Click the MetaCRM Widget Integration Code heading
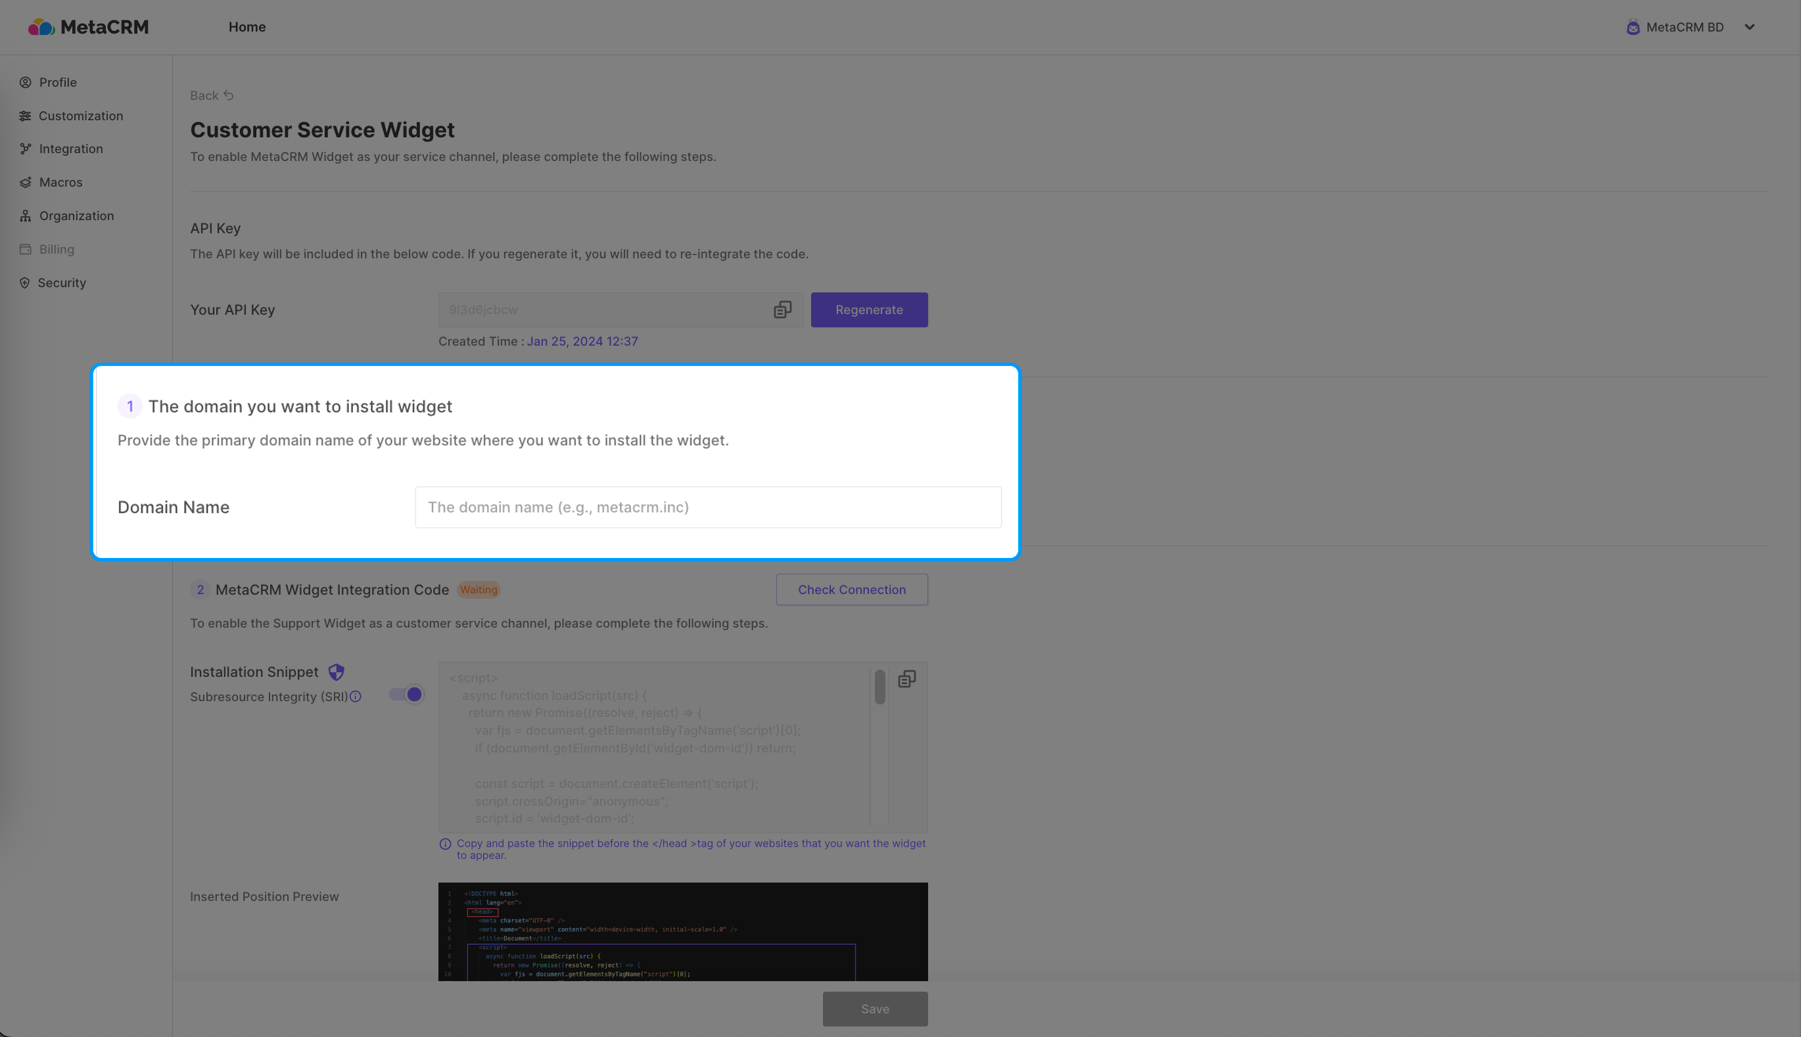 pyautogui.click(x=332, y=589)
